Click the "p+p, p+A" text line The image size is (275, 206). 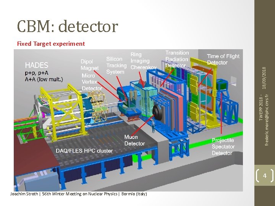pos(37,73)
